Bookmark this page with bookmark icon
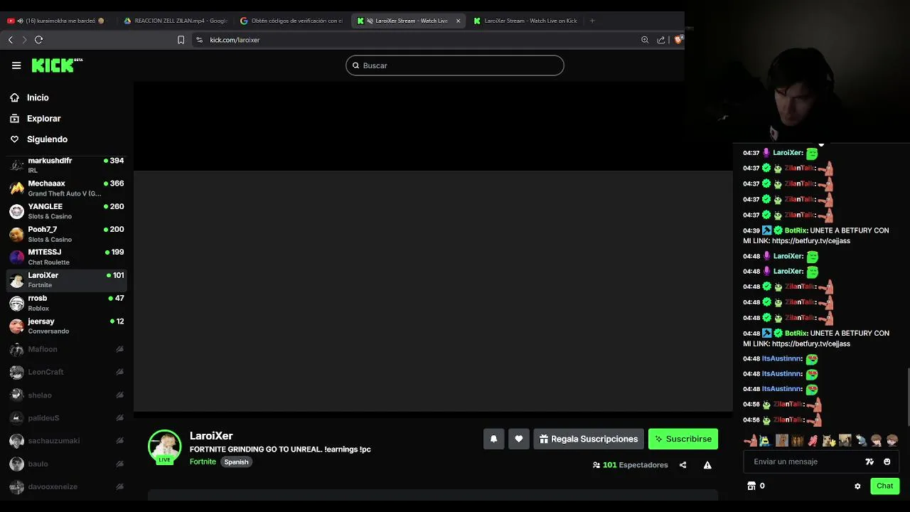The height and width of the screenshot is (512, 910). [x=181, y=40]
